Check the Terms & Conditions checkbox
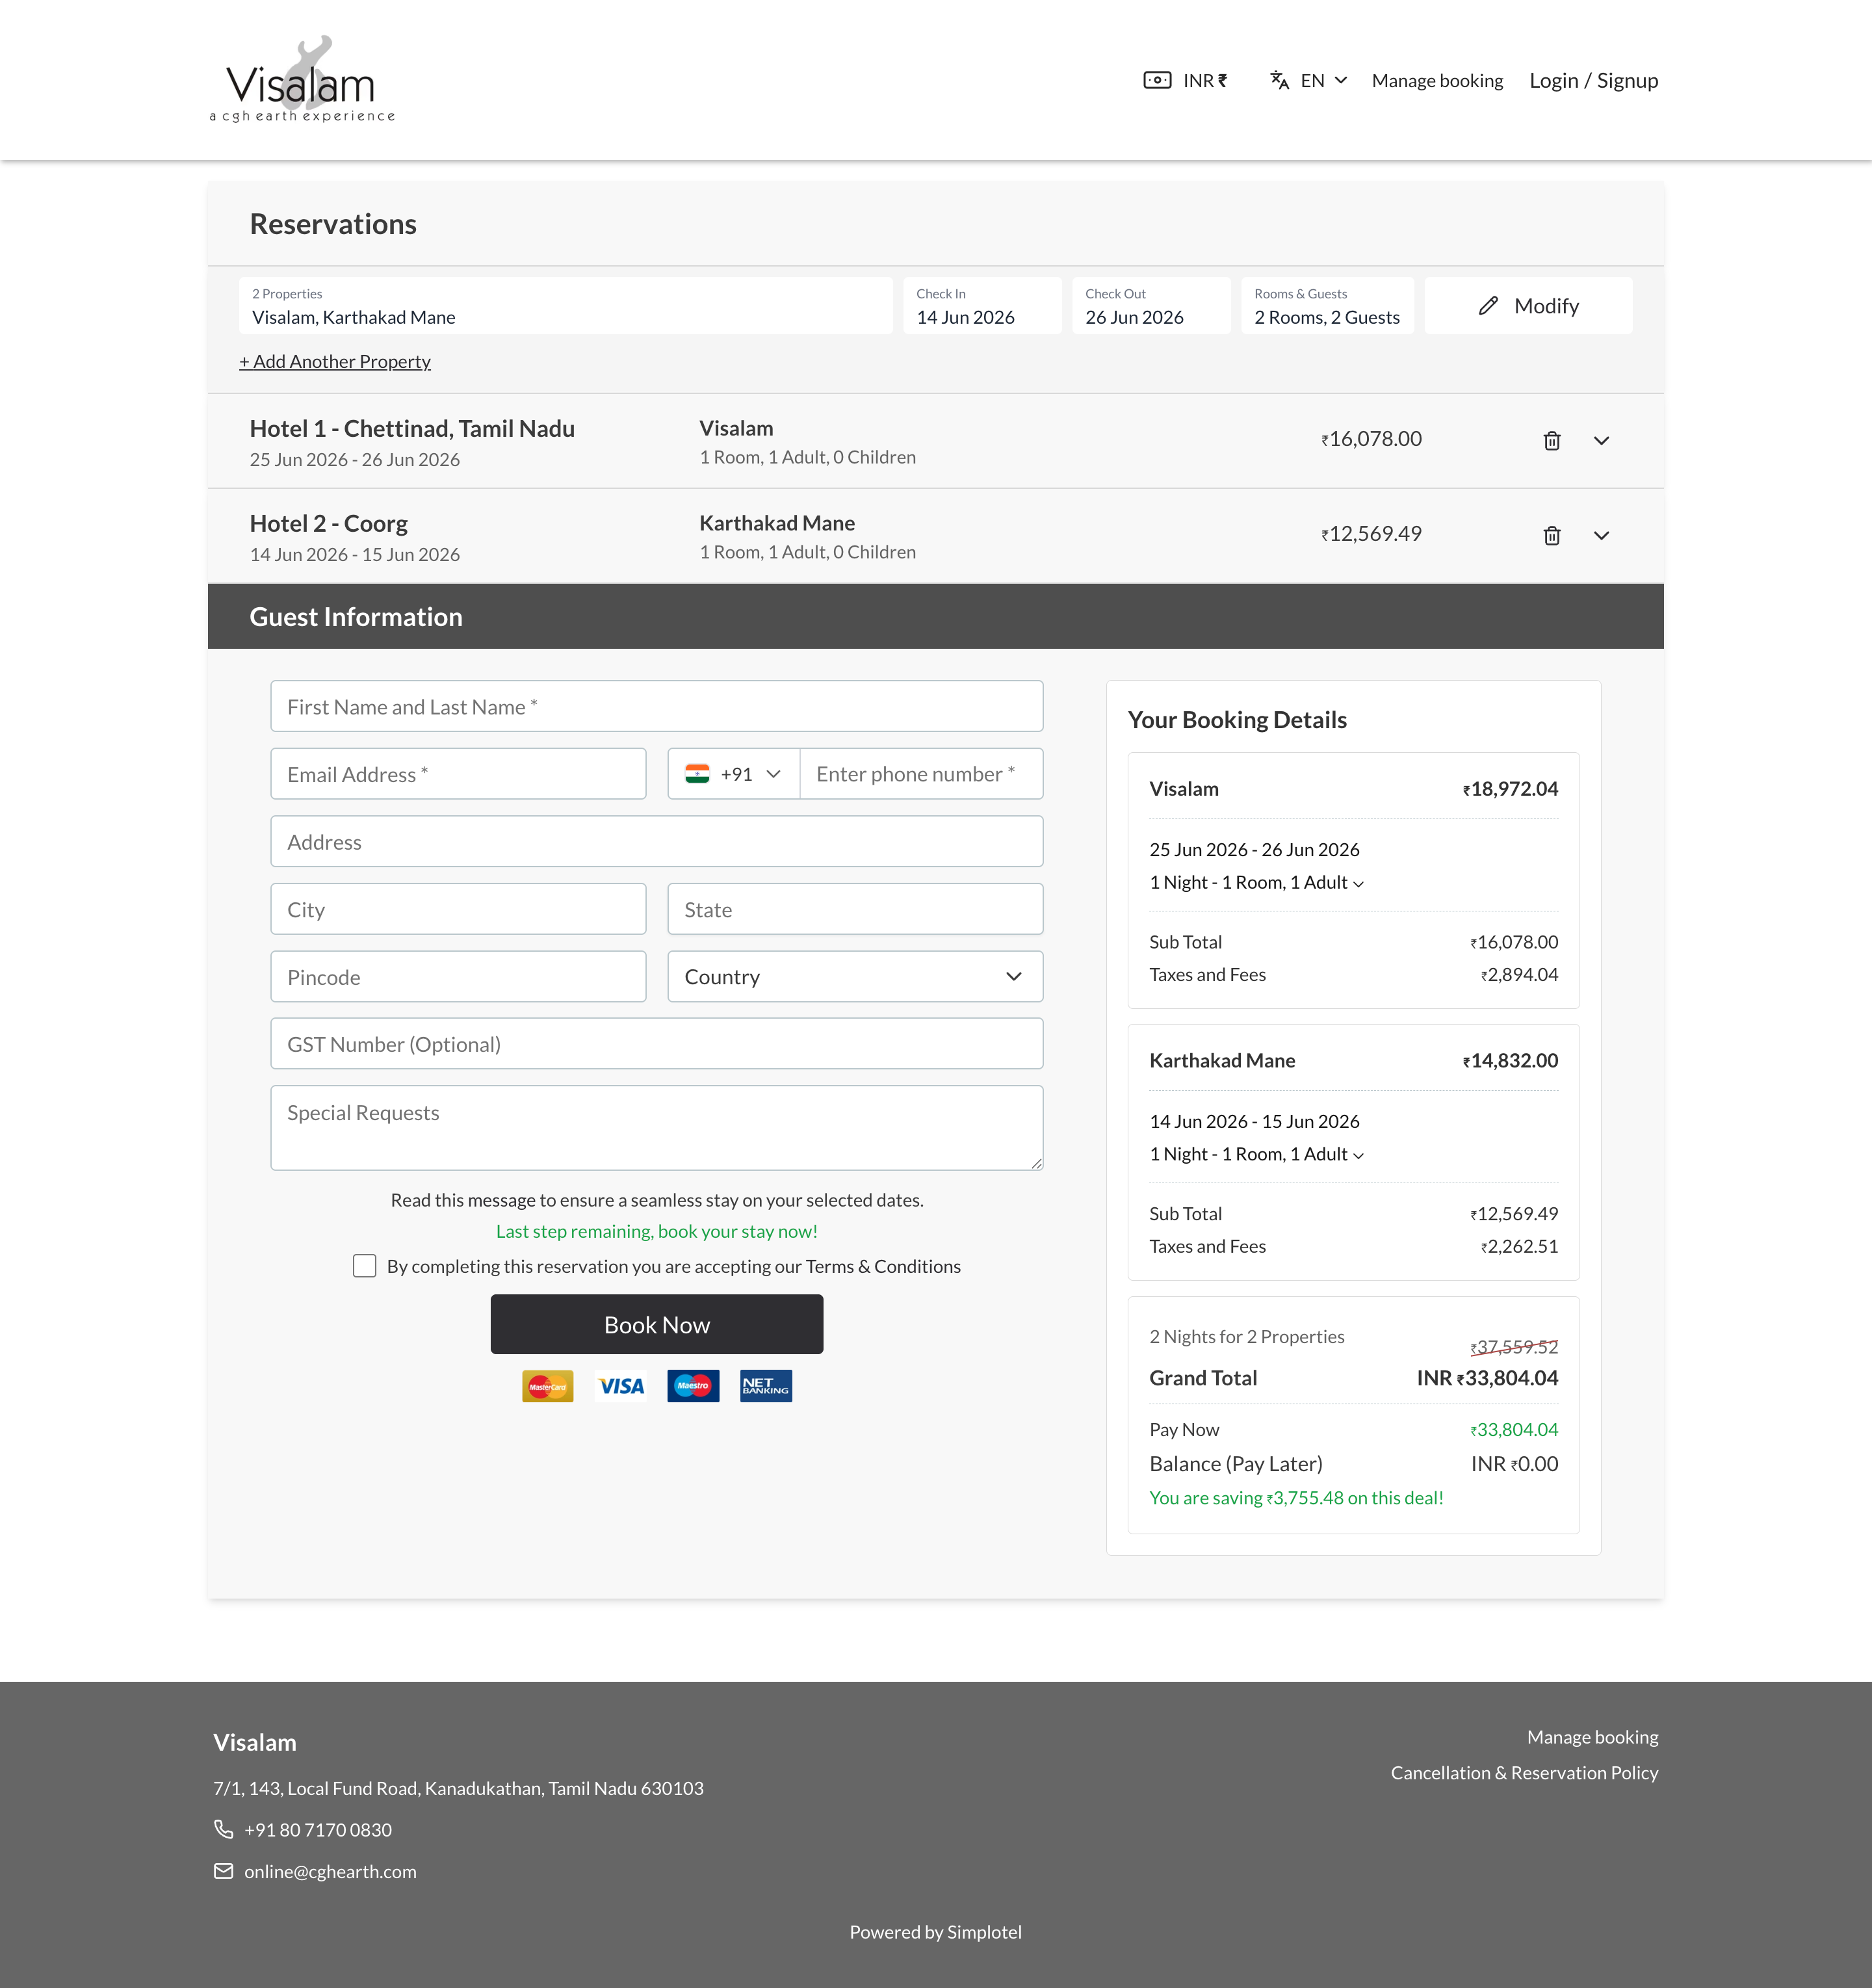1872x1988 pixels. click(x=365, y=1266)
